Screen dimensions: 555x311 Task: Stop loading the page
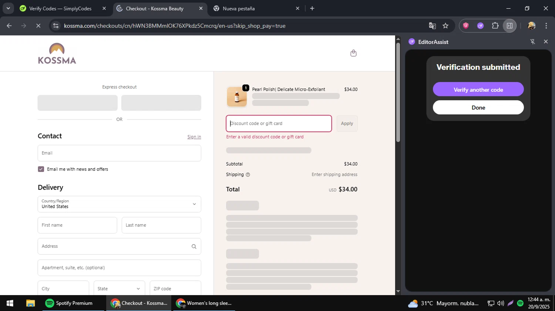click(38, 26)
